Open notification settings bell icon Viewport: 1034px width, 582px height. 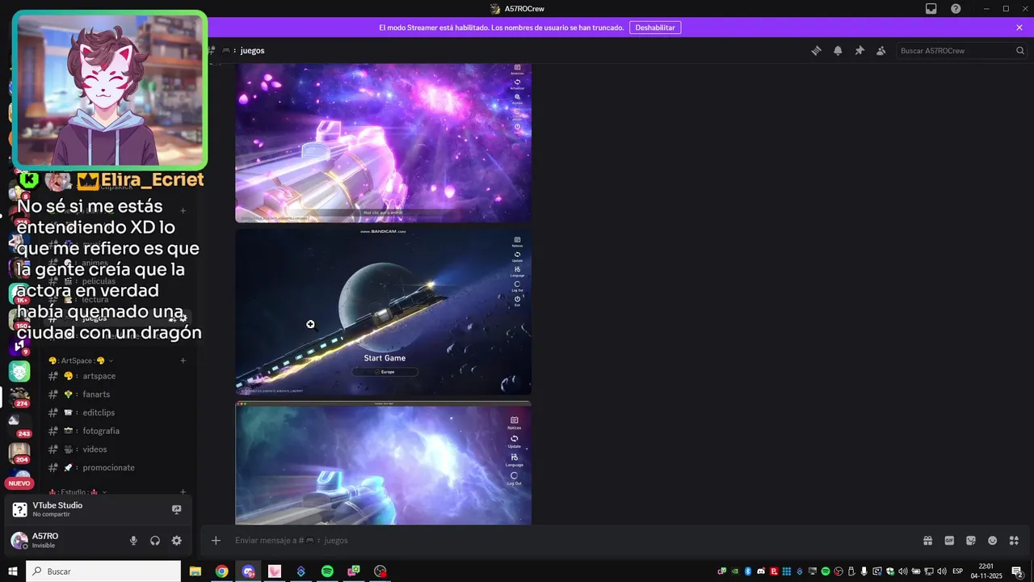(x=838, y=50)
